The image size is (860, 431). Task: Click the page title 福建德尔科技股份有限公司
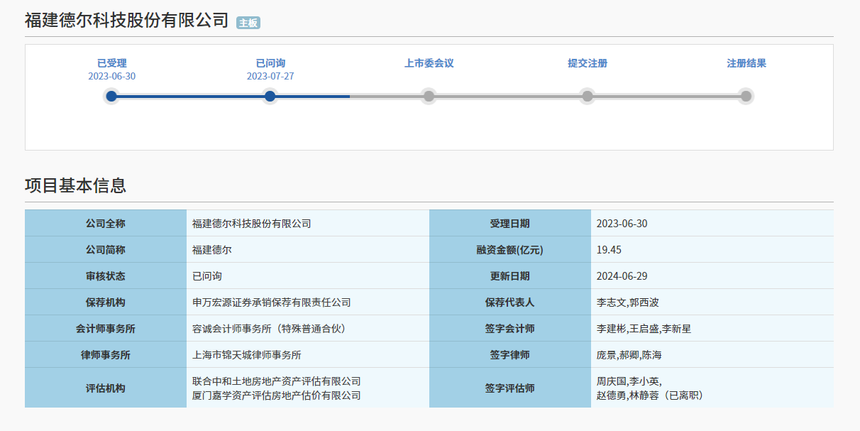click(127, 20)
